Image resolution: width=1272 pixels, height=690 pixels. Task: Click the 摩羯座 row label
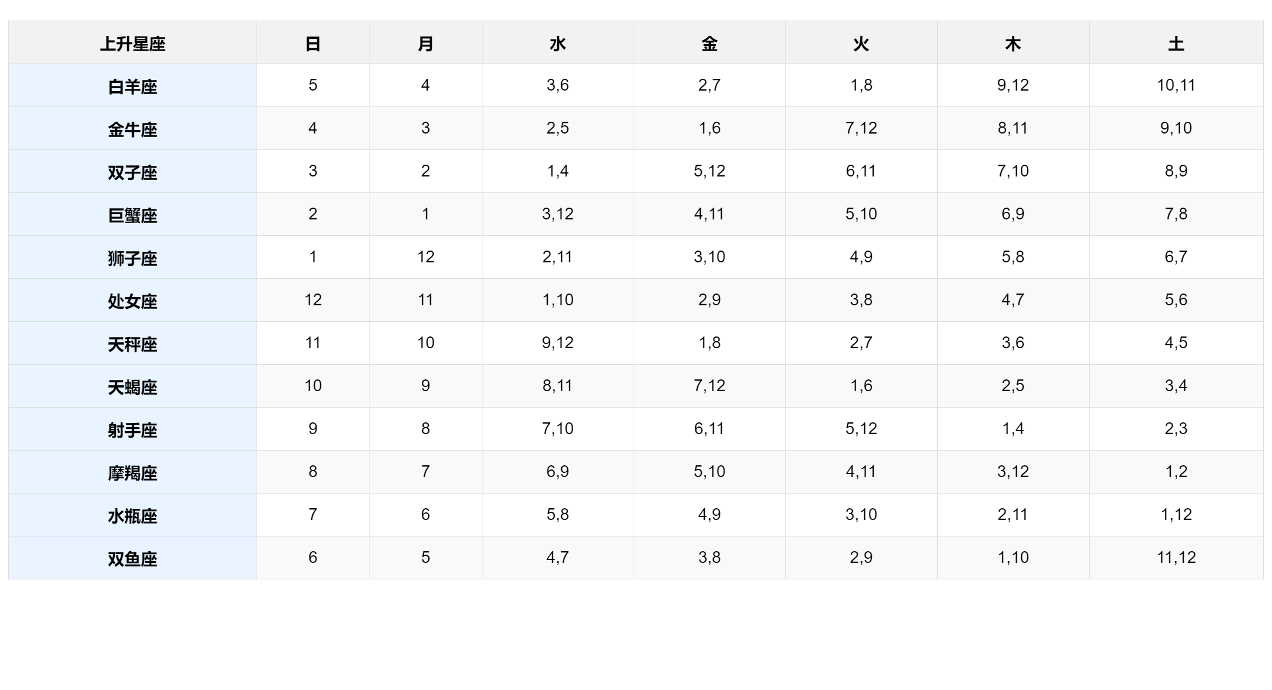(132, 472)
